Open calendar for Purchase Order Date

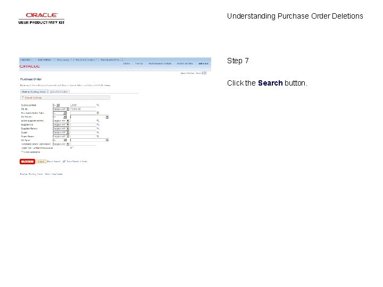[98, 113]
